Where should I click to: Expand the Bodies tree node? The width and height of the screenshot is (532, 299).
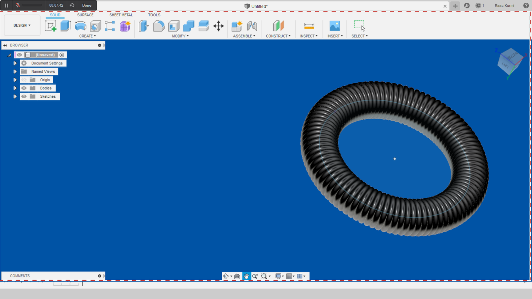[x=15, y=88]
